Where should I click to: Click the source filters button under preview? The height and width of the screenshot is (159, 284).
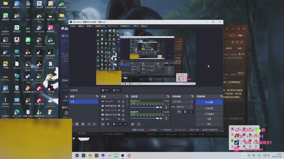pyautogui.click(x=116, y=90)
